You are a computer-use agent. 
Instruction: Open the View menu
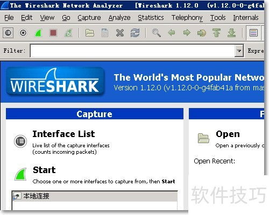click(x=47, y=18)
